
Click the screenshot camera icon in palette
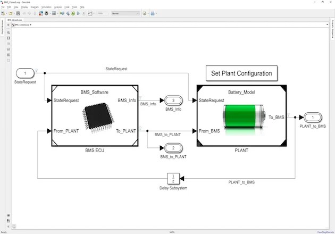(x=9, y=215)
